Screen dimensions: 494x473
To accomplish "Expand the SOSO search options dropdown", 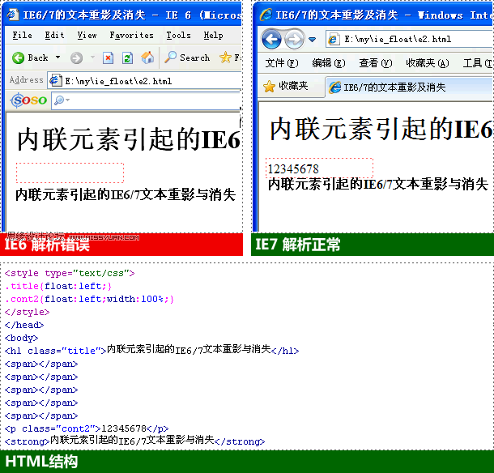I will click(67, 100).
